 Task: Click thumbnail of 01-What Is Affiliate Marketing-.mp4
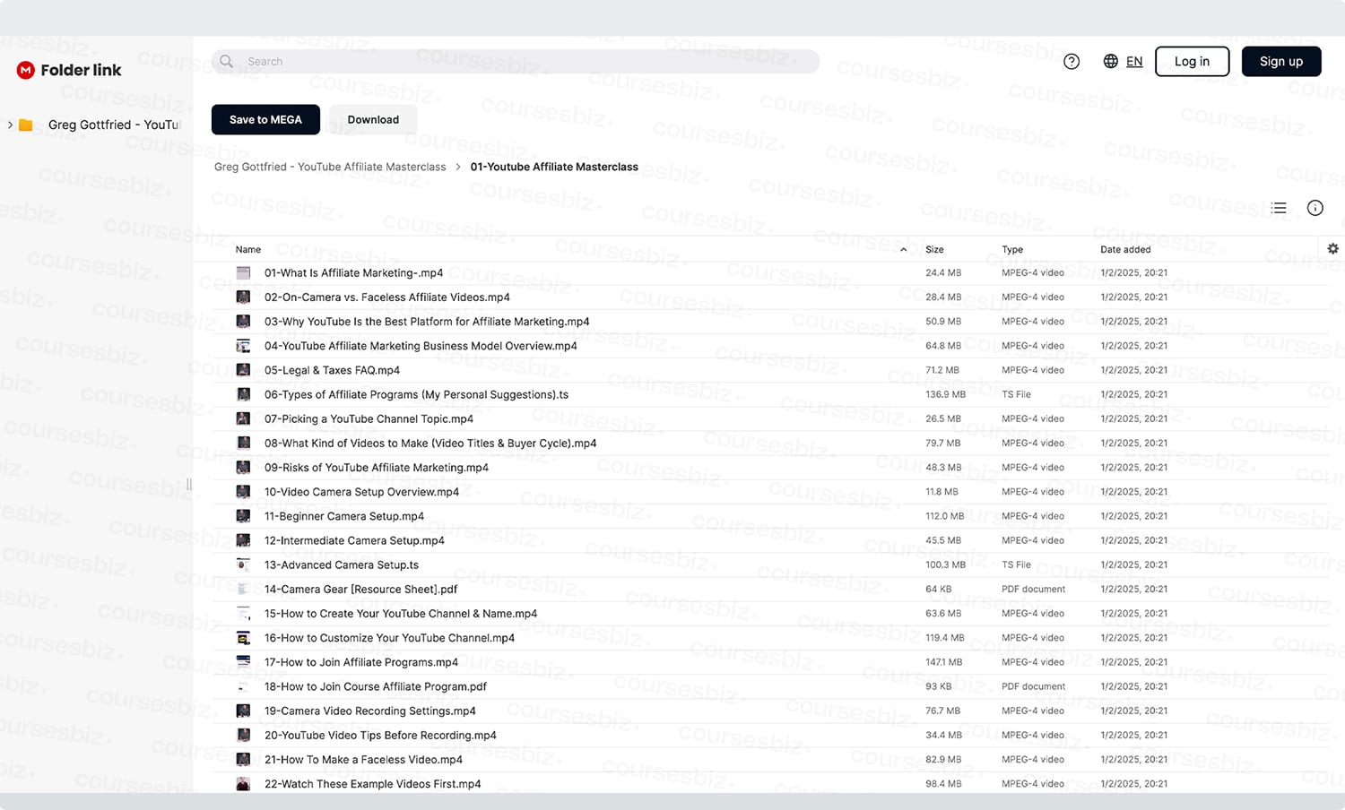(243, 272)
